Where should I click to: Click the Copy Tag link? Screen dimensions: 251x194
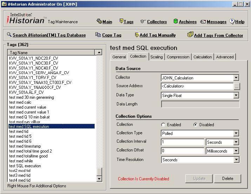pos(112,35)
